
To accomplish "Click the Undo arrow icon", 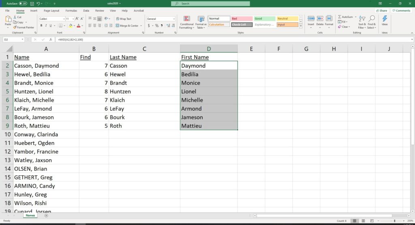I will (38, 4).
